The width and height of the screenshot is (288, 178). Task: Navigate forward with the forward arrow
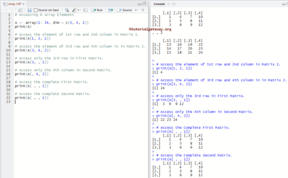click(x=11, y=10)
